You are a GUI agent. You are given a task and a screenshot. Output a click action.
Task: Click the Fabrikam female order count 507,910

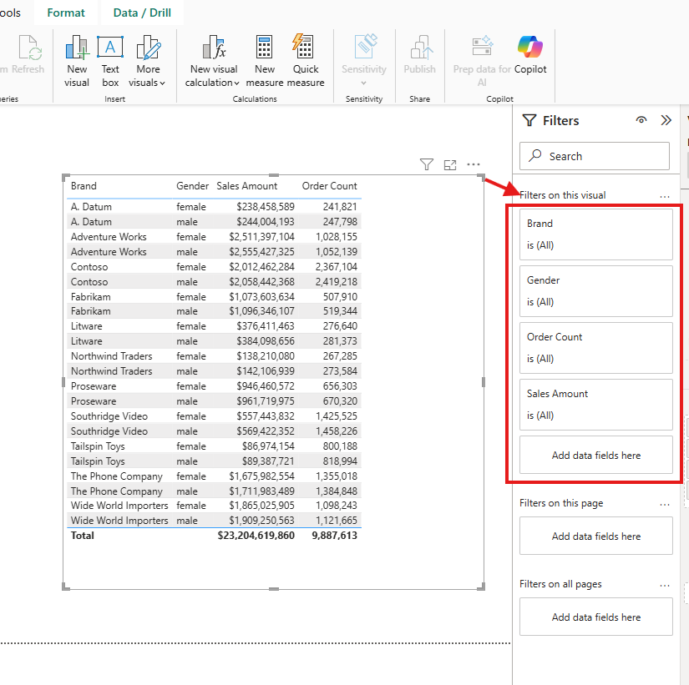(340, 297)
